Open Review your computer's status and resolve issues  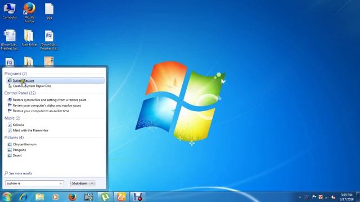(x=47, y=105)
